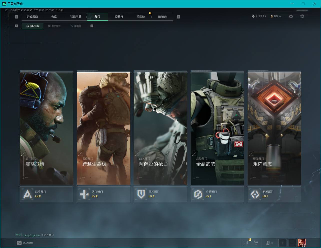Click the 战术部门 shield icon
The height and width of the screenshot is (248, 321).
coord(141,194)
